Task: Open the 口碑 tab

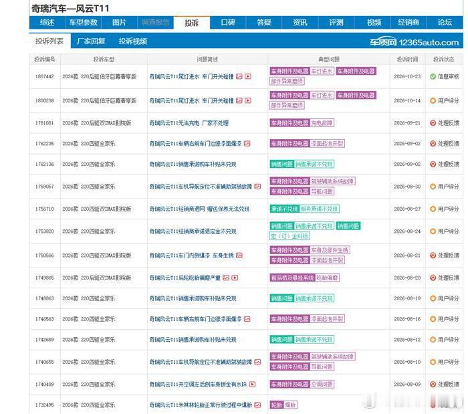Action: click(228, 22)
